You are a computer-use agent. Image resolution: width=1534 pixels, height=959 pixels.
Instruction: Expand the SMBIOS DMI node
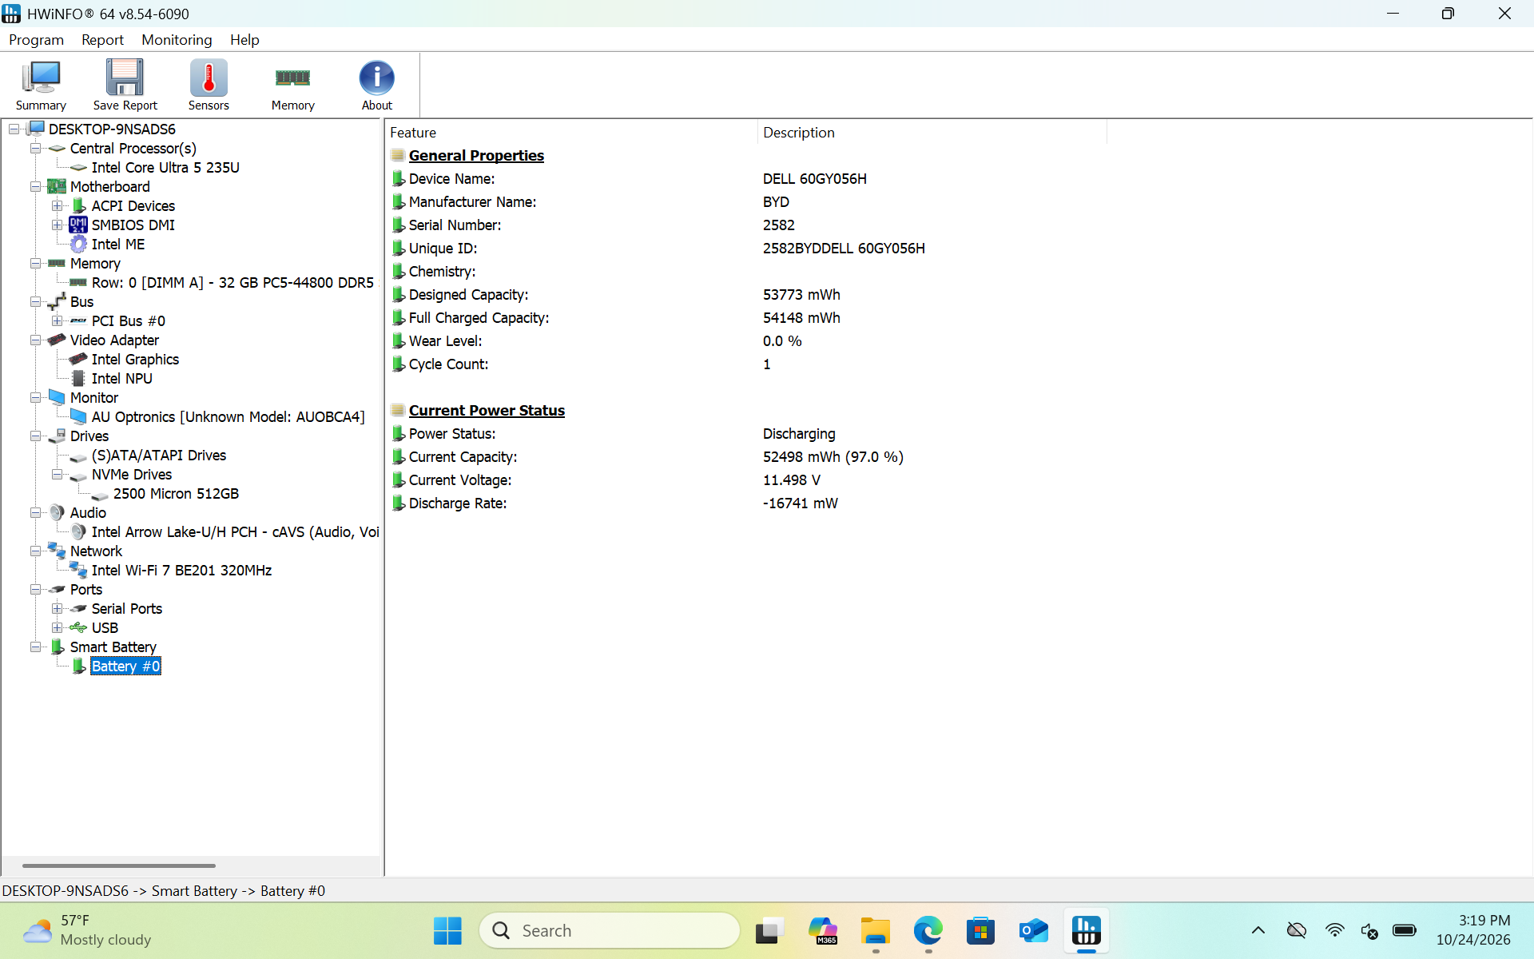(x=58, y=225)
